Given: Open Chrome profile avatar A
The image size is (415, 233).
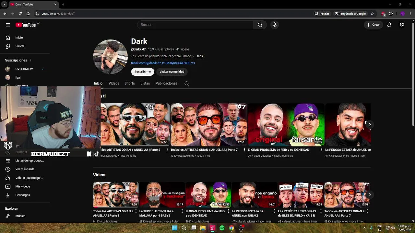Looking at the screenshot, I should point(402,14).
